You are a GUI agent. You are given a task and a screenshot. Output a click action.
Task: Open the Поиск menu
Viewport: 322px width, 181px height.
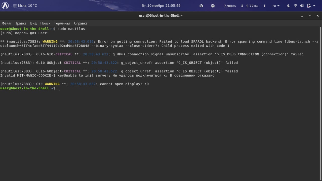(45, 23)
